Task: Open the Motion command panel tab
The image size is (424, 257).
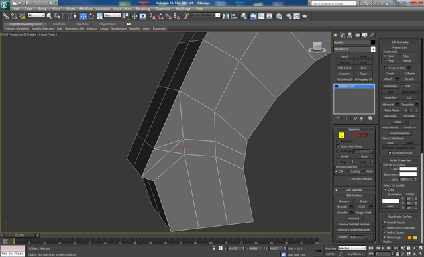Action: (358, 35)
